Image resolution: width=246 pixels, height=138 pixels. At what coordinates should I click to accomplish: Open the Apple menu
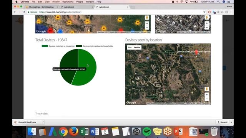tap(16, 2)
